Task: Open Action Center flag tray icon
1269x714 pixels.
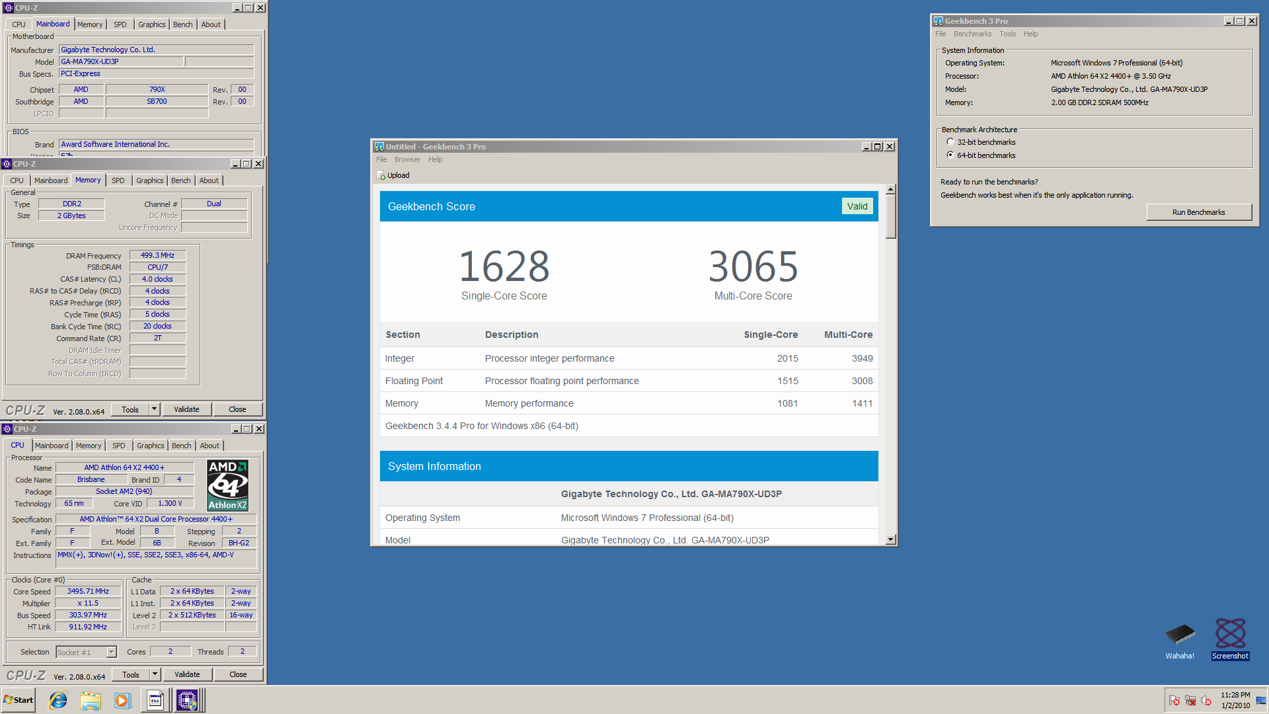Action: pos(1174,700)
